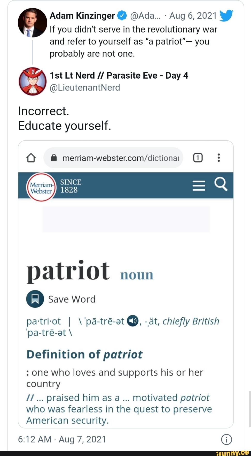Open the browser three-dot menu
The width and height of the screenshot is (251, 456).
[219, 158]
